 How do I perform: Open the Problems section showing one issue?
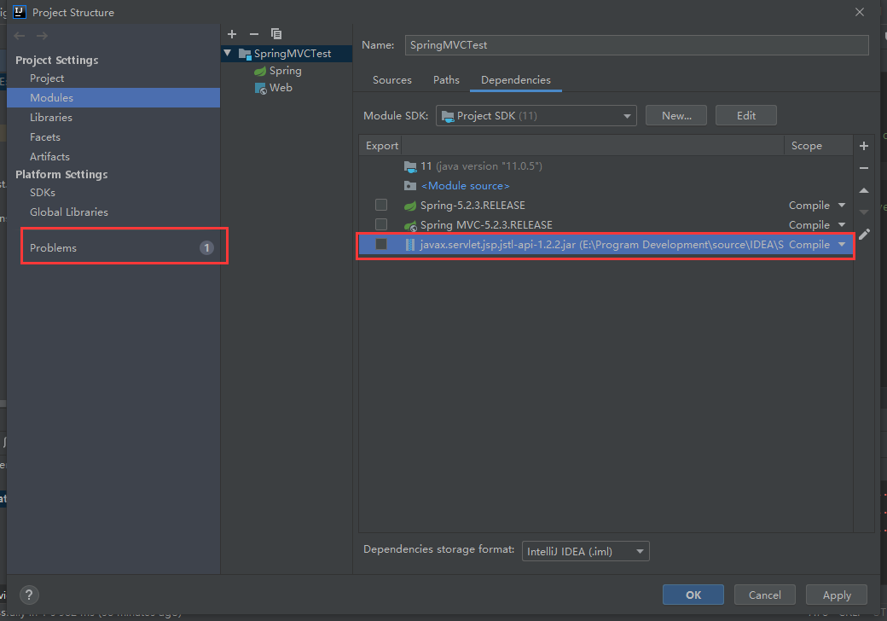[53, 247]
